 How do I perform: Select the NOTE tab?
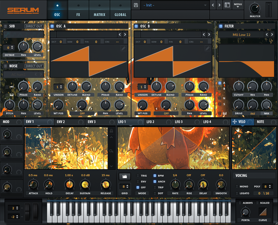[265, 122]
